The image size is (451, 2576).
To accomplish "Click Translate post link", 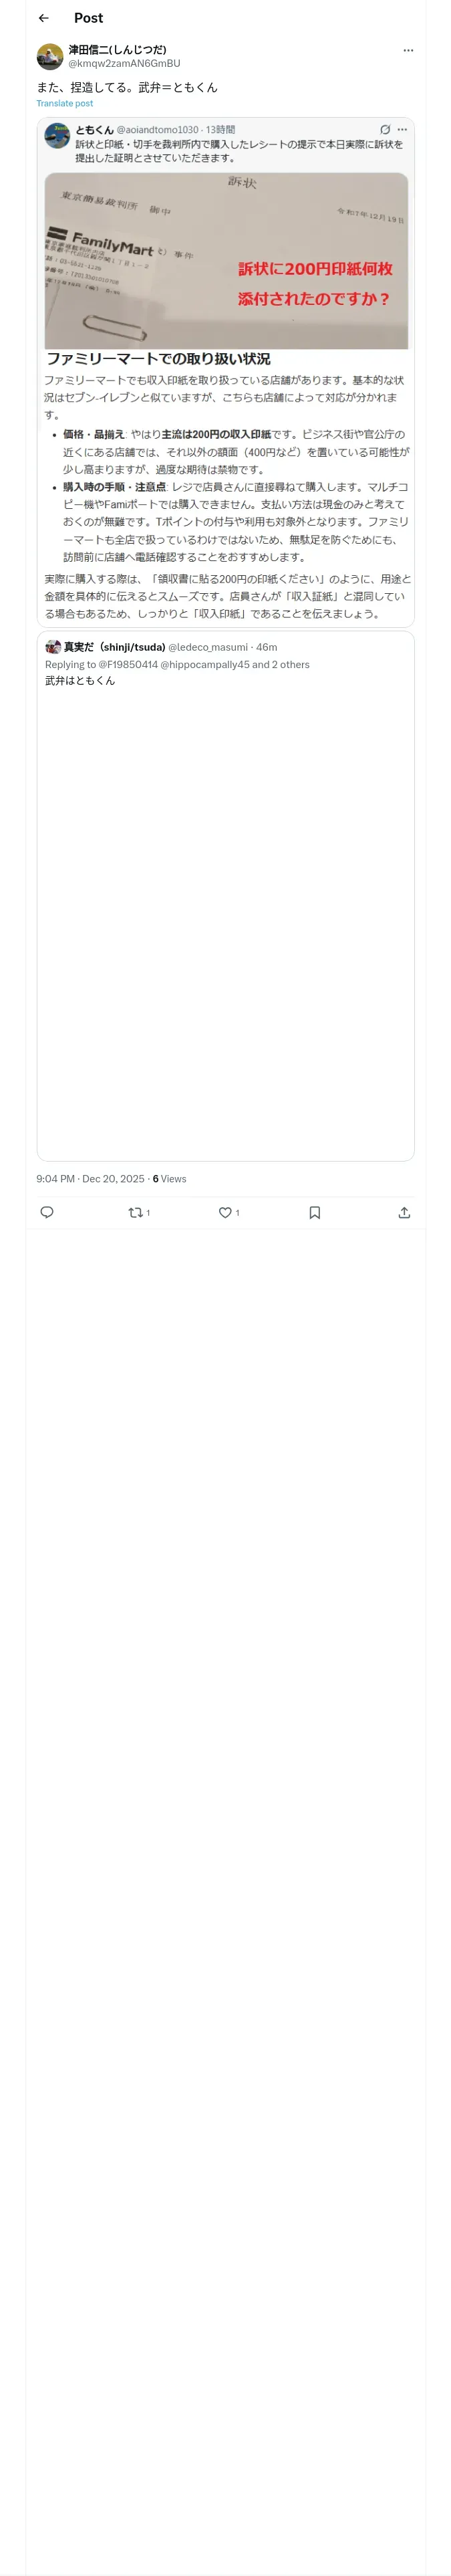I will point(65,103).
